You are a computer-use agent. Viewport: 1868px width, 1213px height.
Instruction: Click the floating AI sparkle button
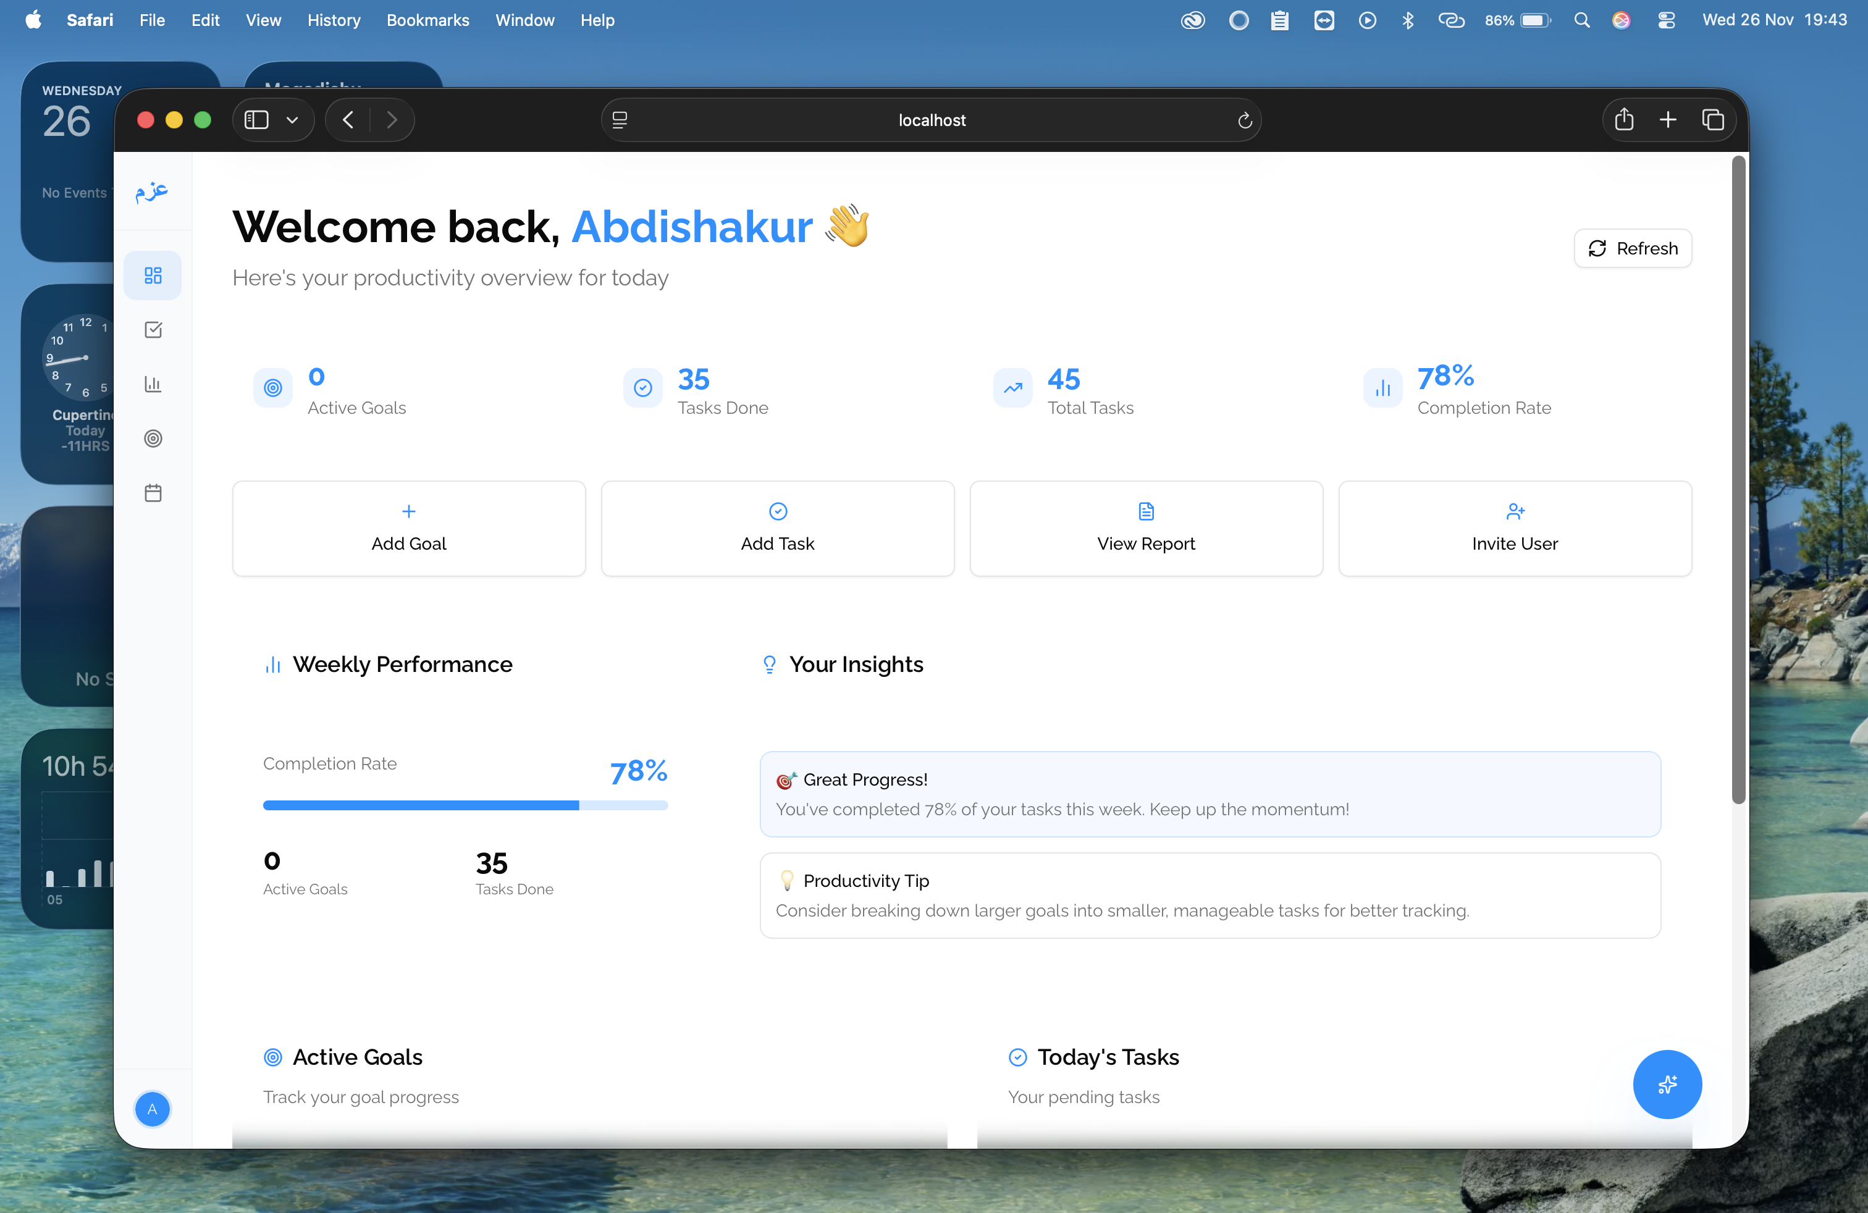pos(1666,1083)
